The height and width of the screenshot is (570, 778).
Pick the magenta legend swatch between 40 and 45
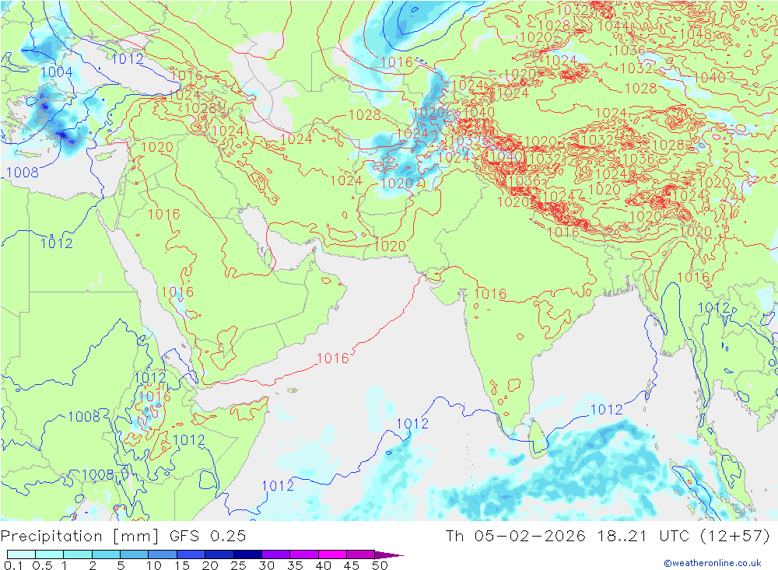point(332,554)
